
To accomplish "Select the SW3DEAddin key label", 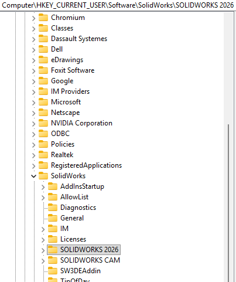I will pyautogui.click(x=80, y=271).
